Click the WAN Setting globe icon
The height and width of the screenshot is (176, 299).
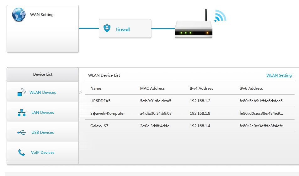point(19,15)
